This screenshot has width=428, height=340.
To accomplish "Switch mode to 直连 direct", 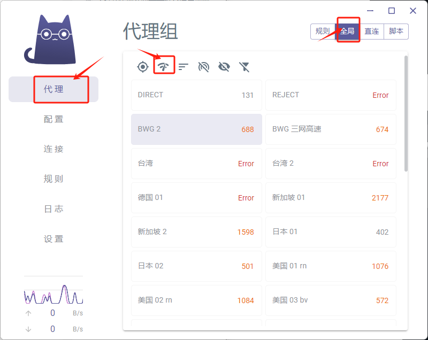I will coord(371,32).
